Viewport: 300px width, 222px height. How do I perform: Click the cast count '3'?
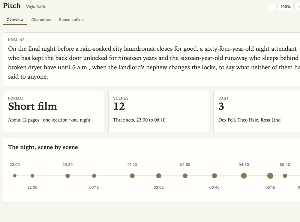tap(221, 106)
